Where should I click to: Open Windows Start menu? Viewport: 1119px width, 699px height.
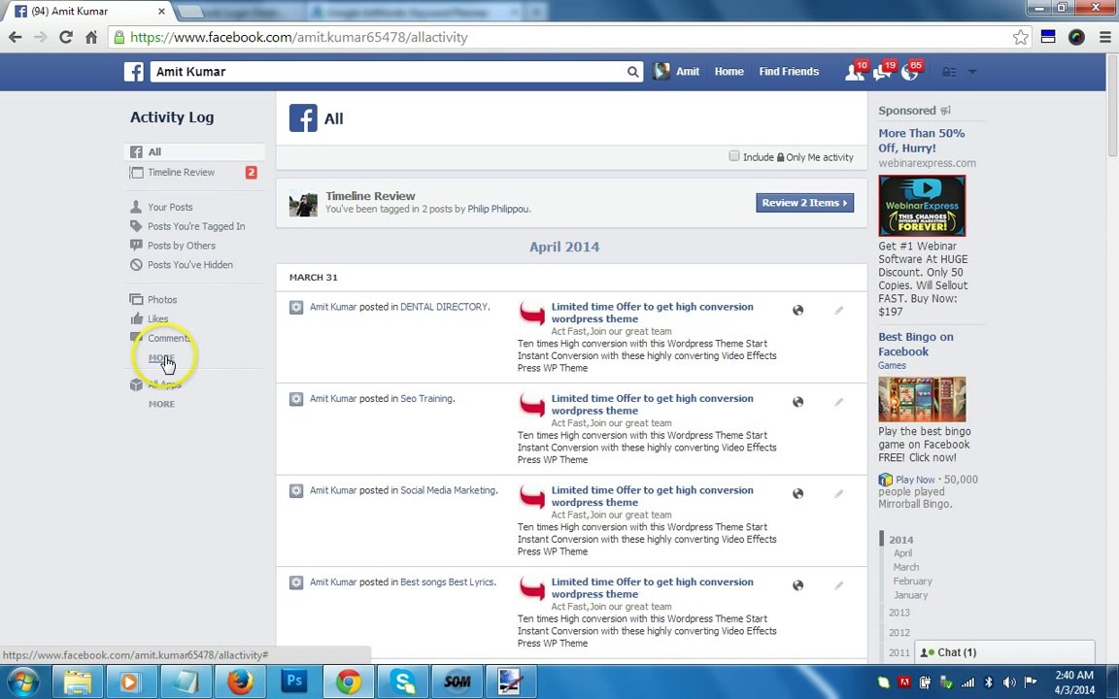pyautogui.click(x=23, y=682)
